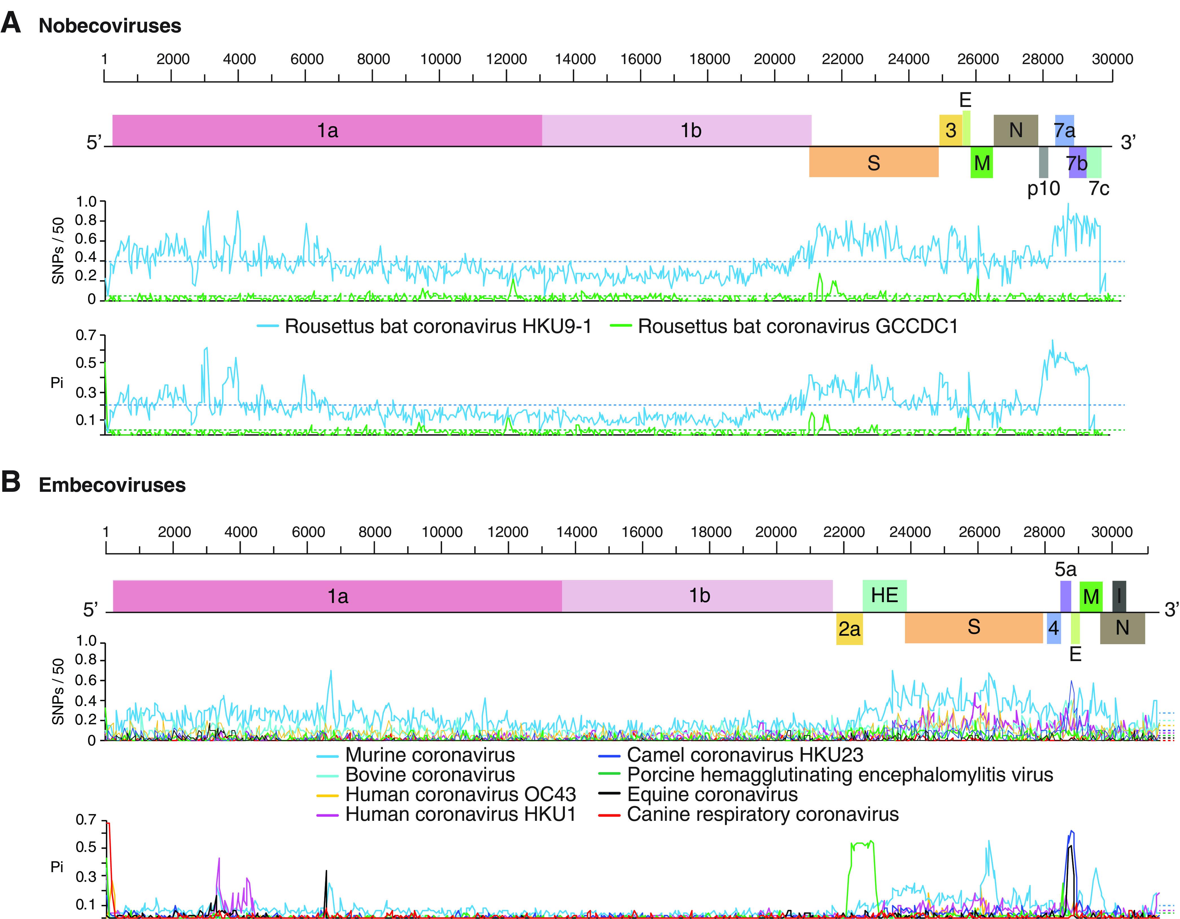This screenshot has height=919, width=1180.
Task: Click the green M gene block in panel A
Action: click(x=982, y=162)
